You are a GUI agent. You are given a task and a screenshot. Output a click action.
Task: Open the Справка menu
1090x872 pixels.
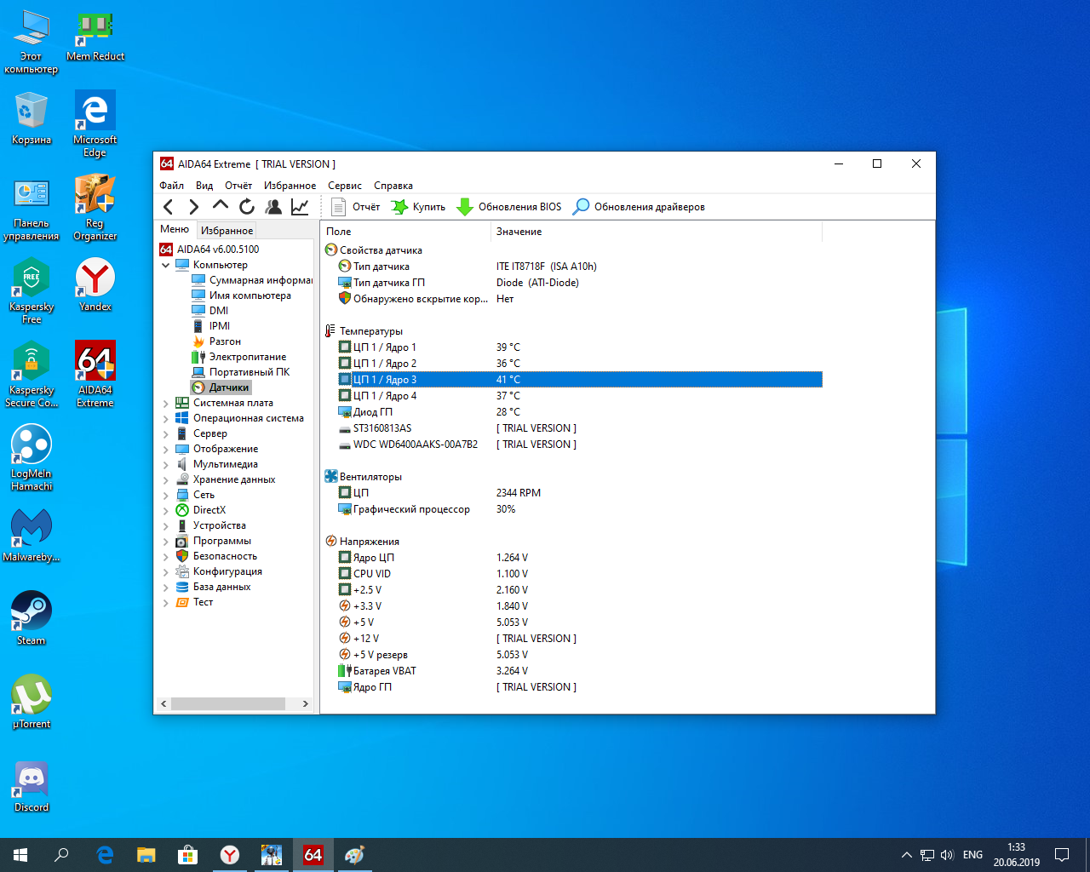(x=393, y=186)
